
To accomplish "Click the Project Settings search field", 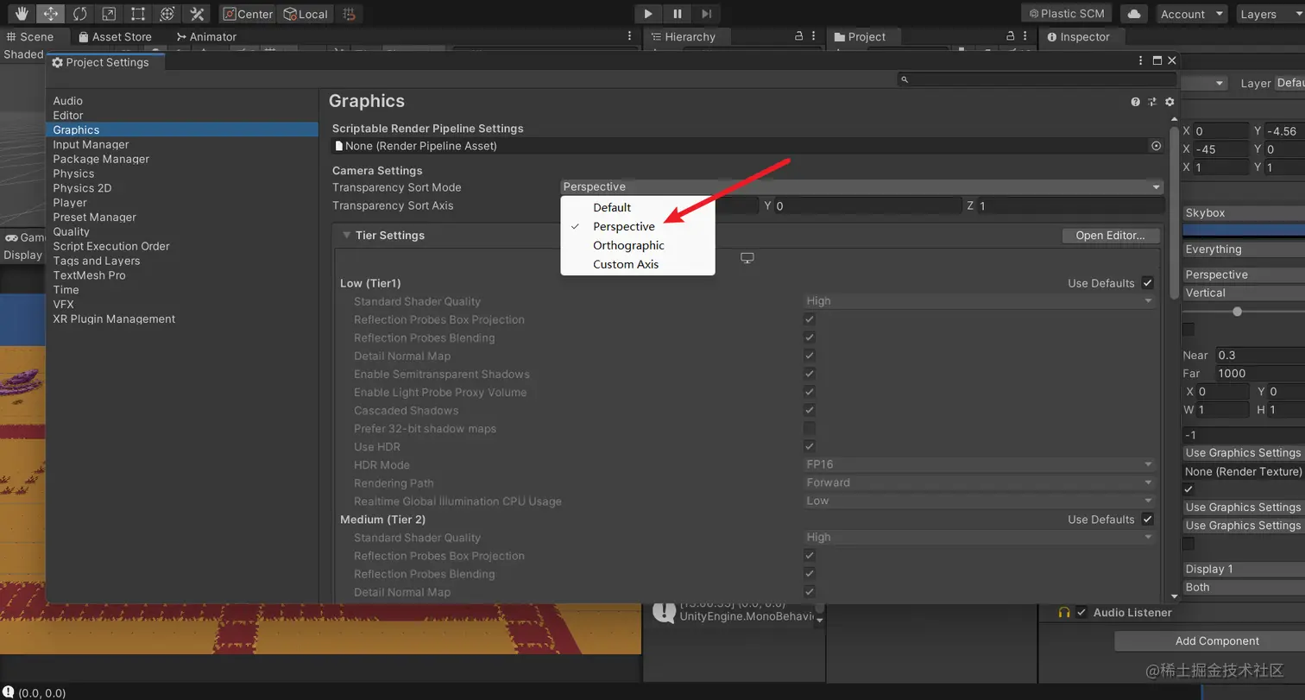I will (x=1037, y=79).
